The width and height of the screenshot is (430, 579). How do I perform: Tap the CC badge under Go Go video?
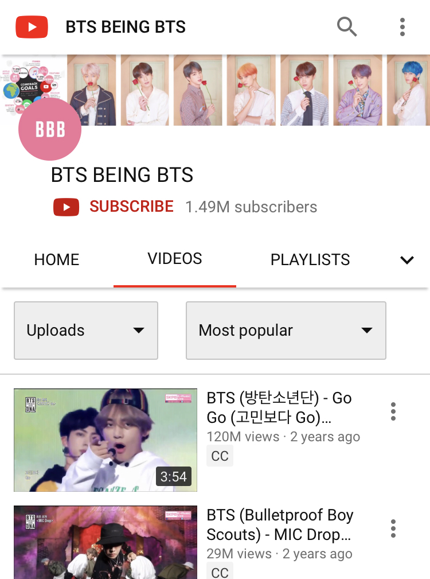(220, 456)
